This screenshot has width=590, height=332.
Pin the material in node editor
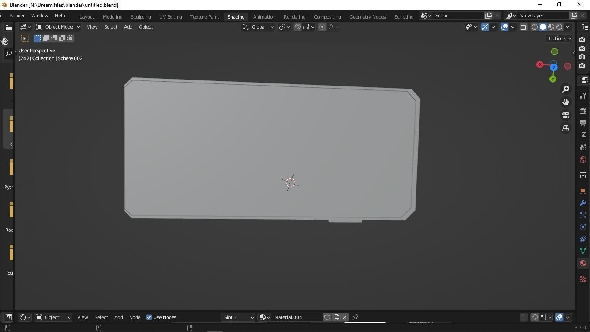coord(355,317)
